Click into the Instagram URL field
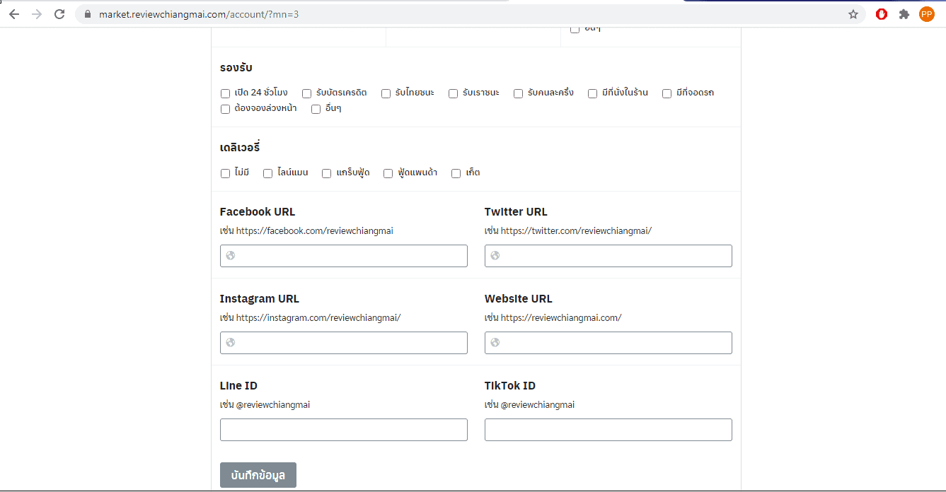 (344, 343)
